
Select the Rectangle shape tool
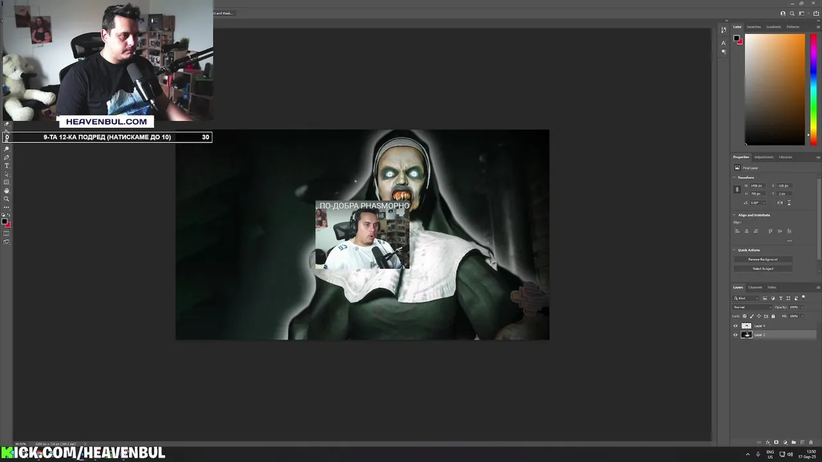(6, 182)
